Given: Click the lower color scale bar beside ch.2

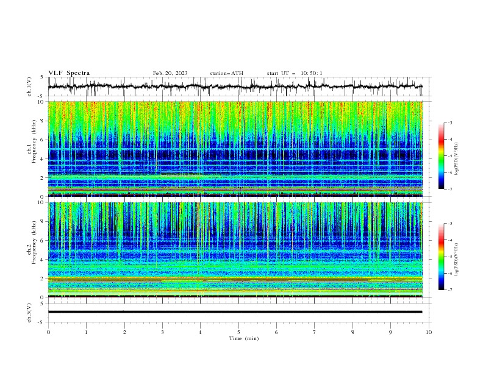Looking at the screenshot, I should (441, 257).
